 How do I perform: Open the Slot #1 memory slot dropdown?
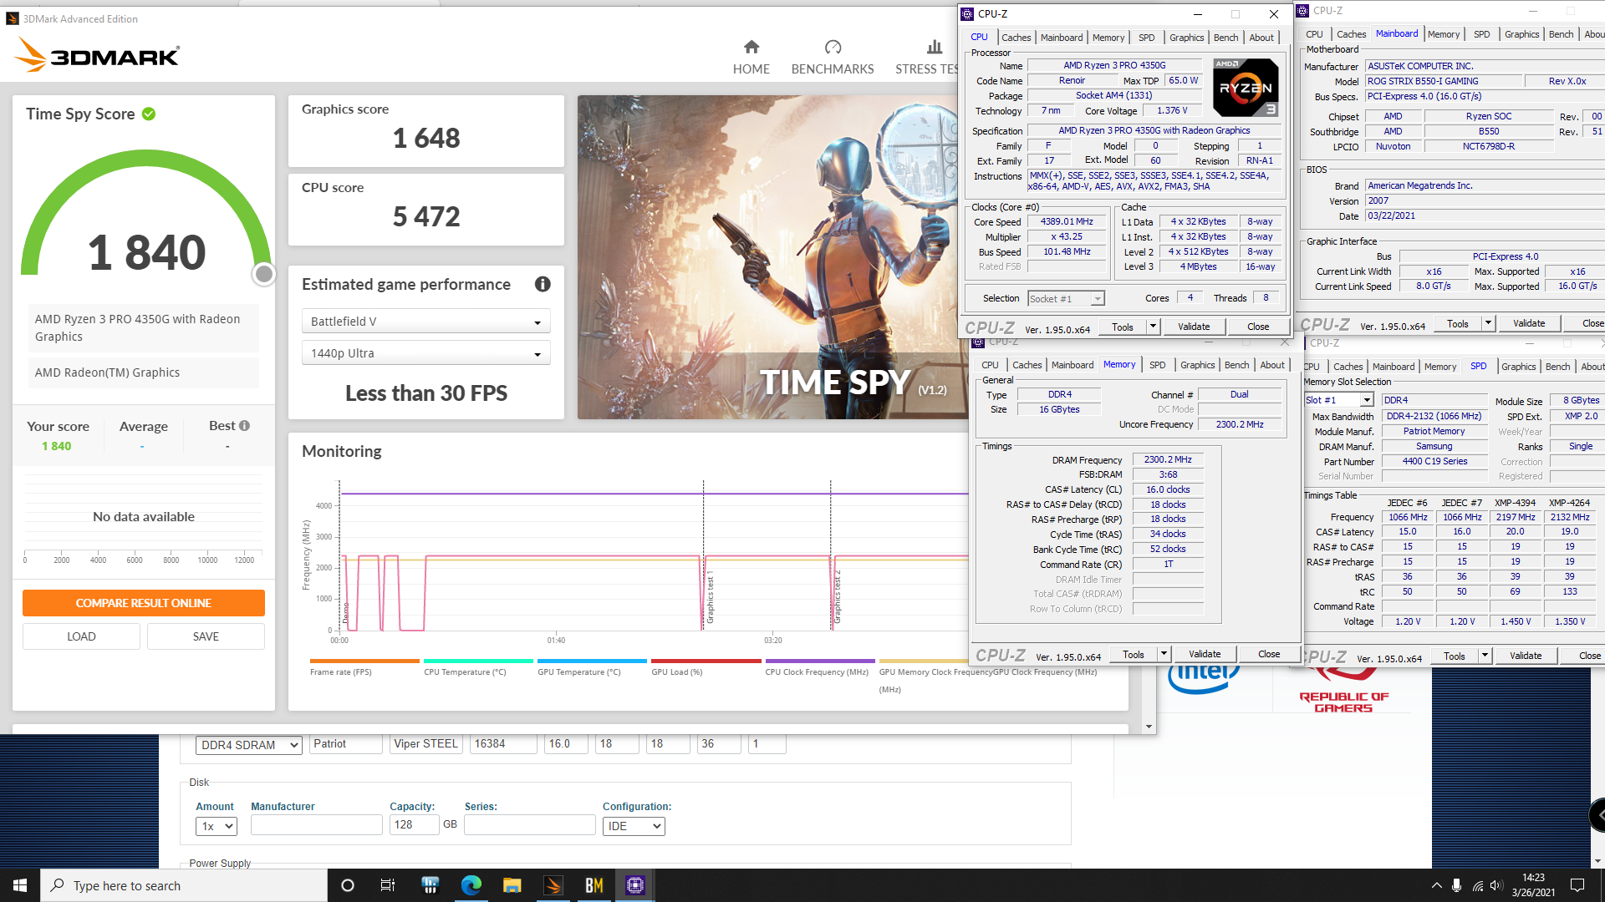click(1339, 400)
